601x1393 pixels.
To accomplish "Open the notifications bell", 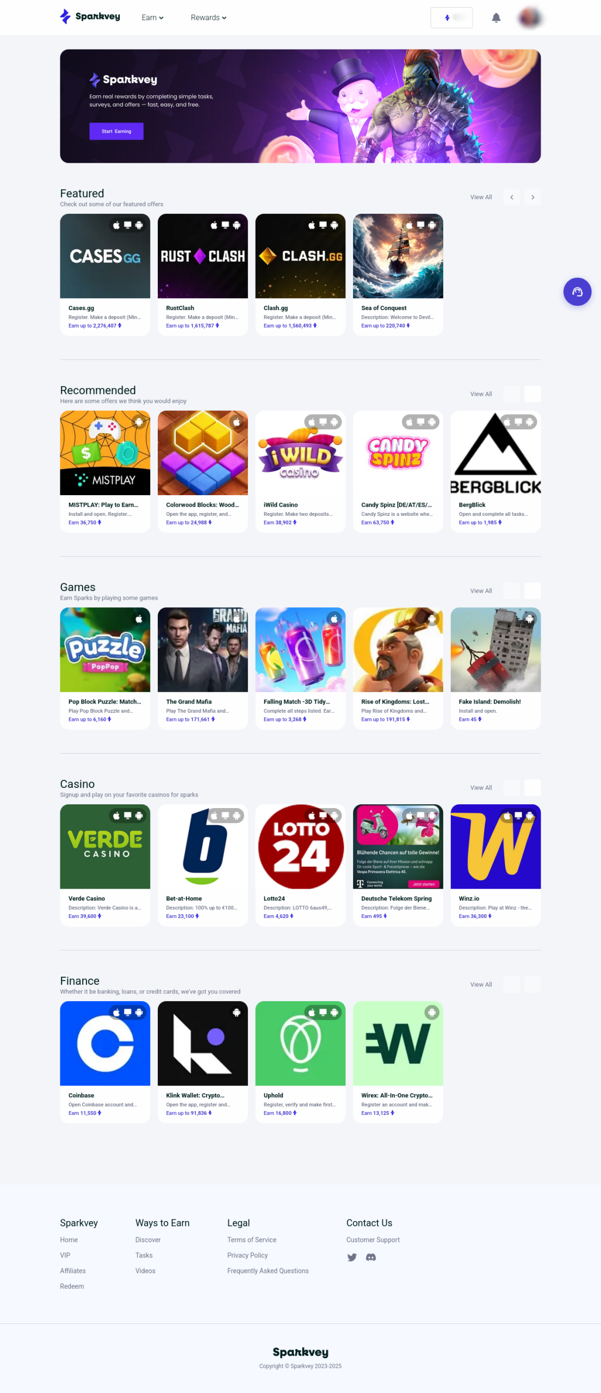I will click(496, 18).
